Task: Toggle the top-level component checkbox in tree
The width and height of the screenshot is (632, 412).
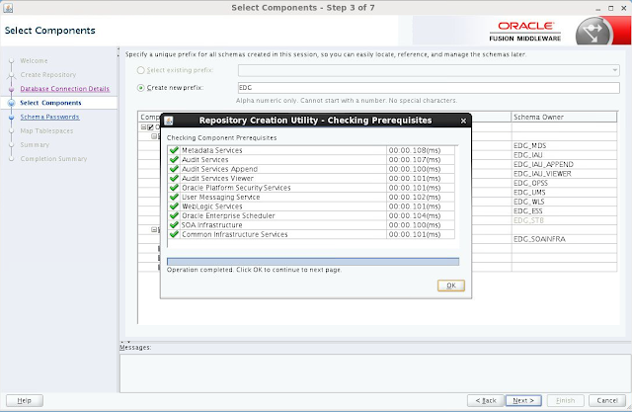Action: 150,127
